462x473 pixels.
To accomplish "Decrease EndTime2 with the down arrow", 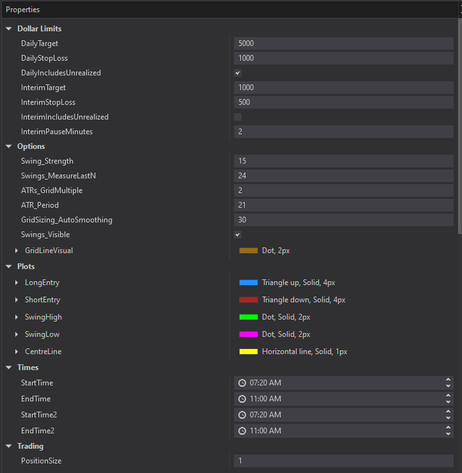I will [448, 434].
